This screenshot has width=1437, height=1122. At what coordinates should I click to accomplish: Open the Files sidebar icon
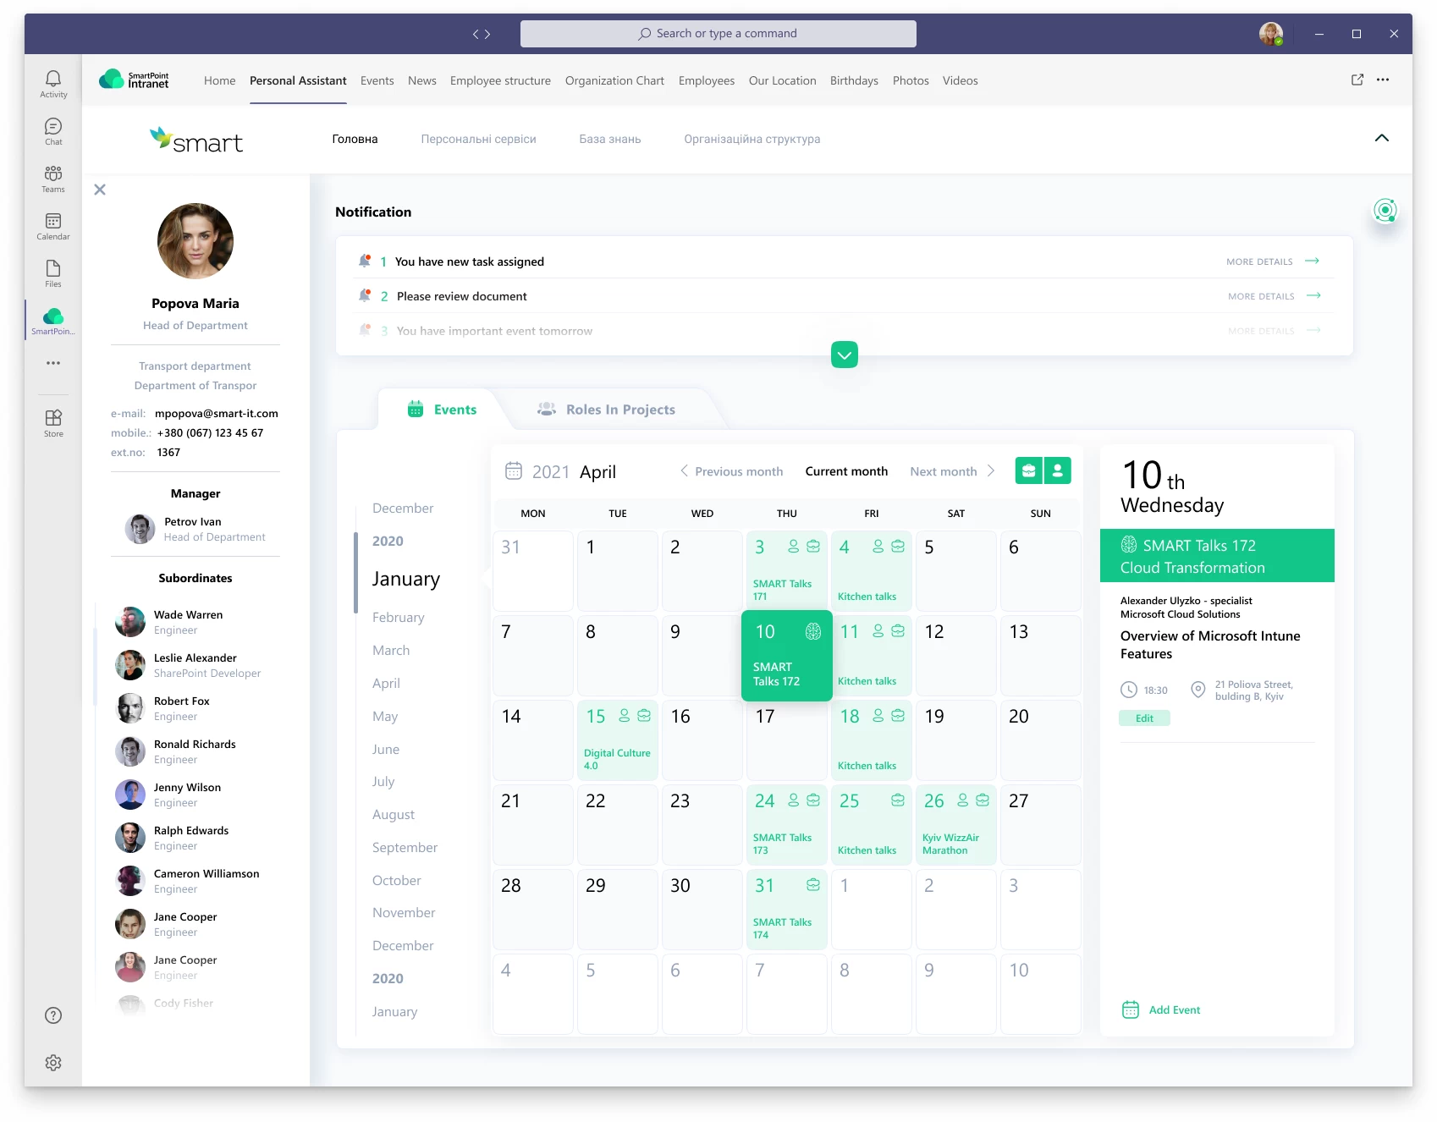53,272
